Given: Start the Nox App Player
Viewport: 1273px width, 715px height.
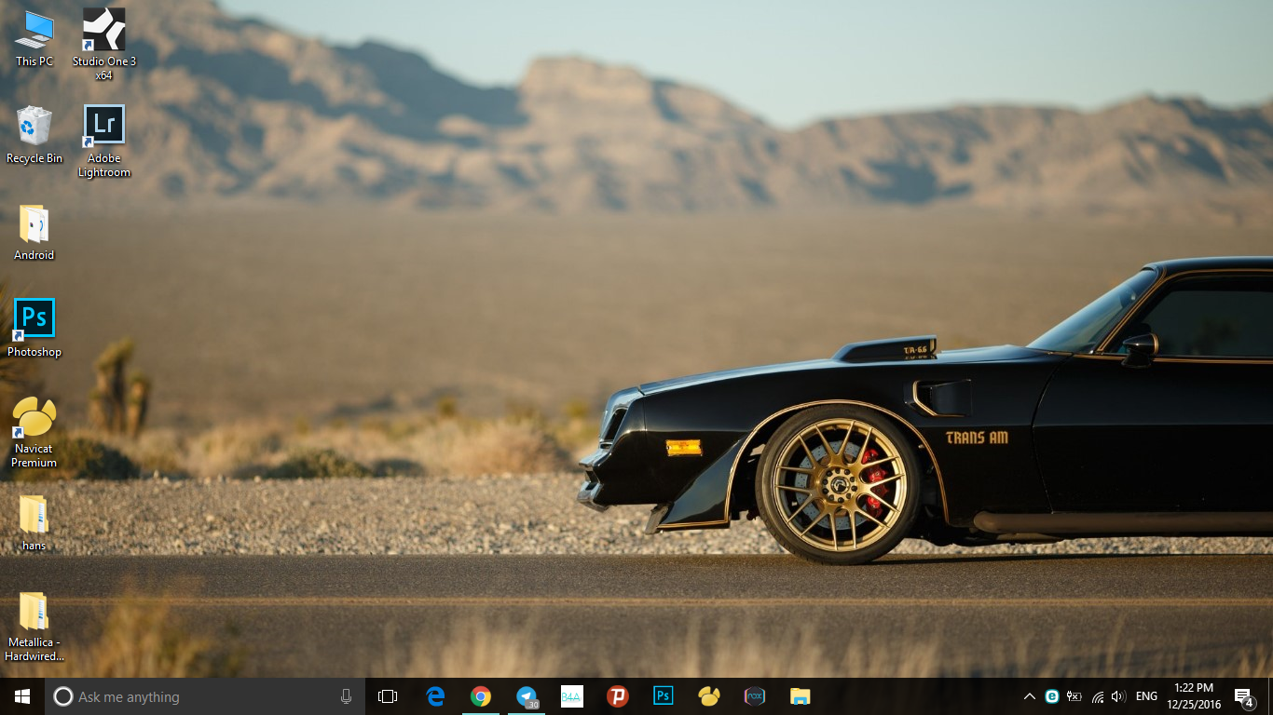Looking at the screenshot, I should pyautogui.click(x=754, y=695).
